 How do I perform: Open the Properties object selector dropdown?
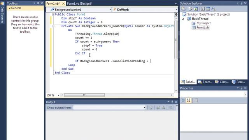click(245, 94)
